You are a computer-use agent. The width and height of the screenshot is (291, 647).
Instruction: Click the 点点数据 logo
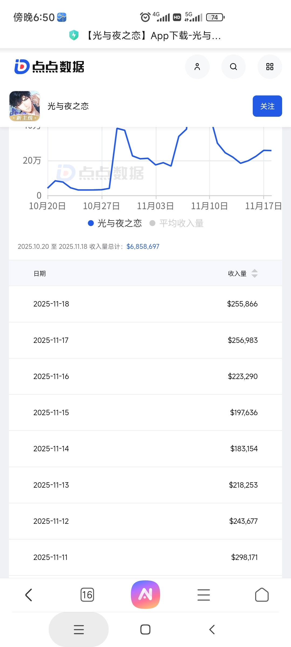[49, 67]
